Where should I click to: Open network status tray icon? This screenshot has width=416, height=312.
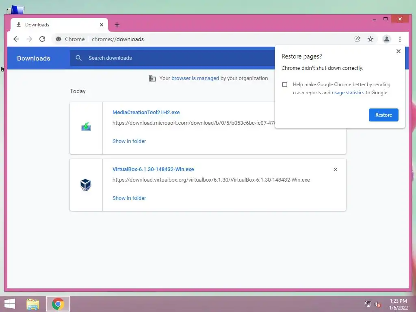368,304
